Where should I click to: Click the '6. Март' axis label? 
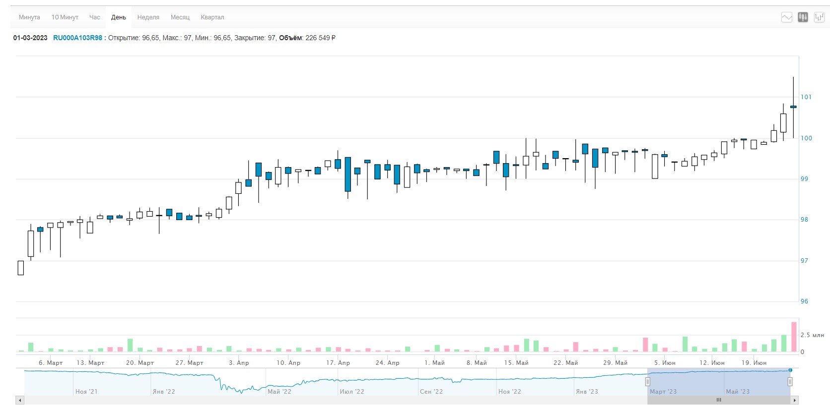pos(51,363)
